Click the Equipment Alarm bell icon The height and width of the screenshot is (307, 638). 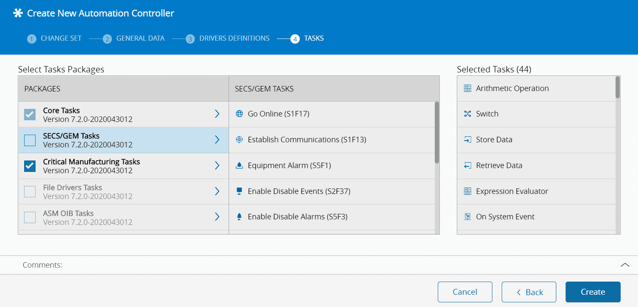point(239,166)
